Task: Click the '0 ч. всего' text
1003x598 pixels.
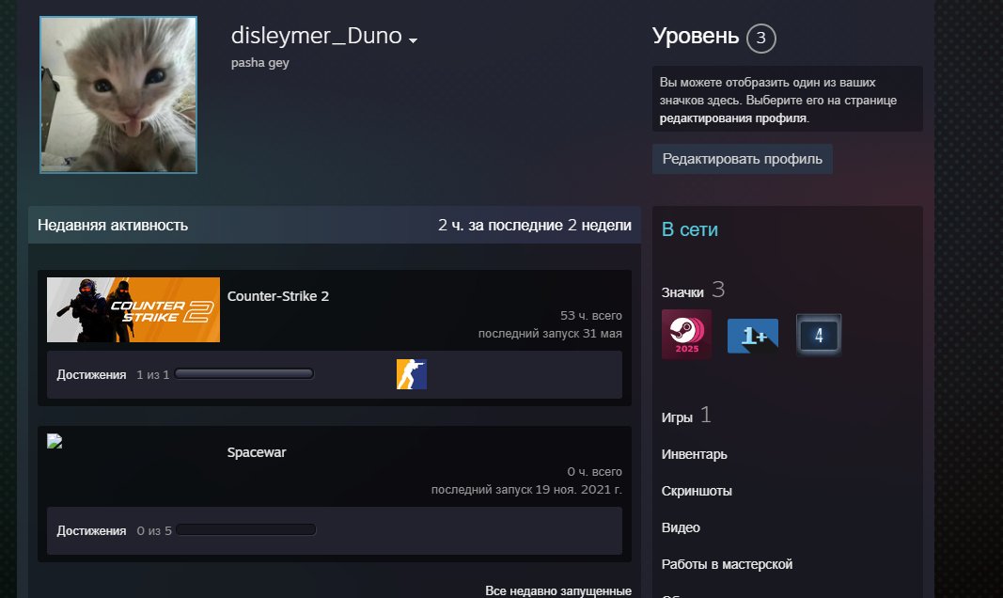Action: (594, 471)
